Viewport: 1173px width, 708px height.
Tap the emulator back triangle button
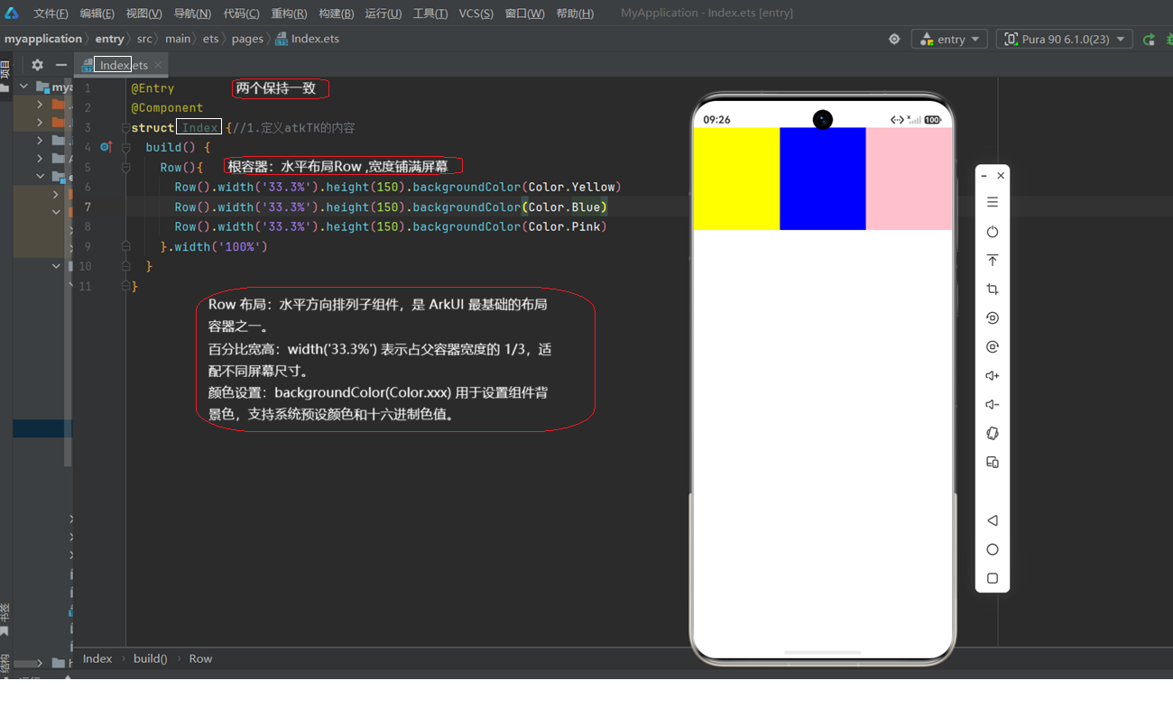tap(993, 520)
